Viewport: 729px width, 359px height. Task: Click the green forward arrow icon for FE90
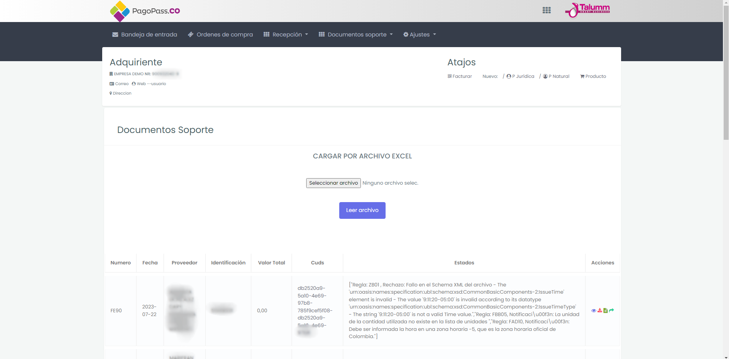pyautogui.click(x=611, y=311)
